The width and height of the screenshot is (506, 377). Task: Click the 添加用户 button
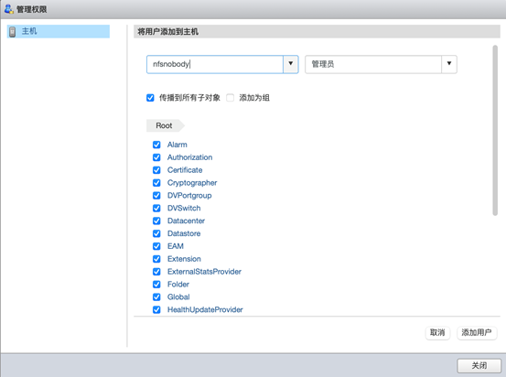(477, 332)
